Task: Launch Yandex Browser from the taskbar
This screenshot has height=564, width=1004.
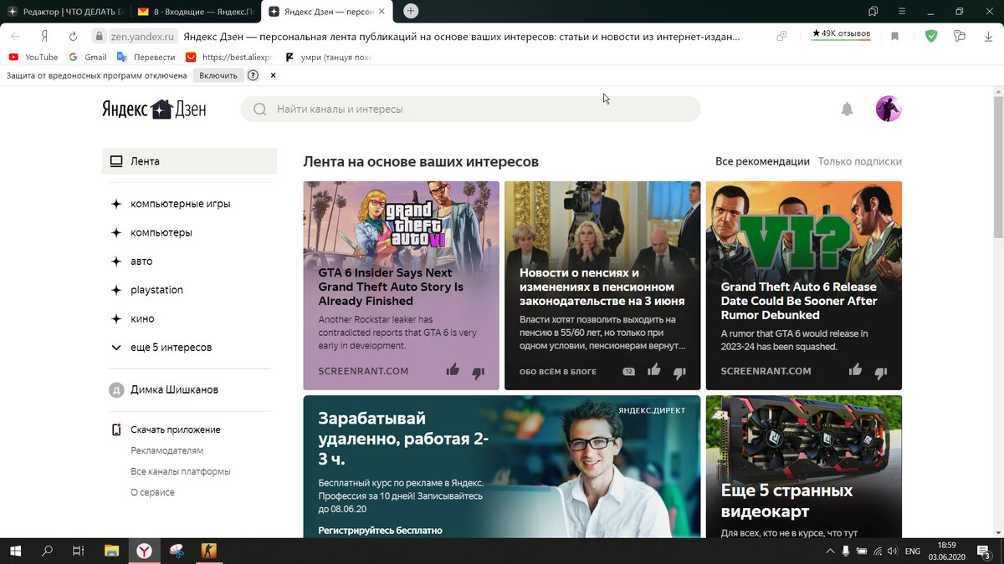Action: coord(144,551)
